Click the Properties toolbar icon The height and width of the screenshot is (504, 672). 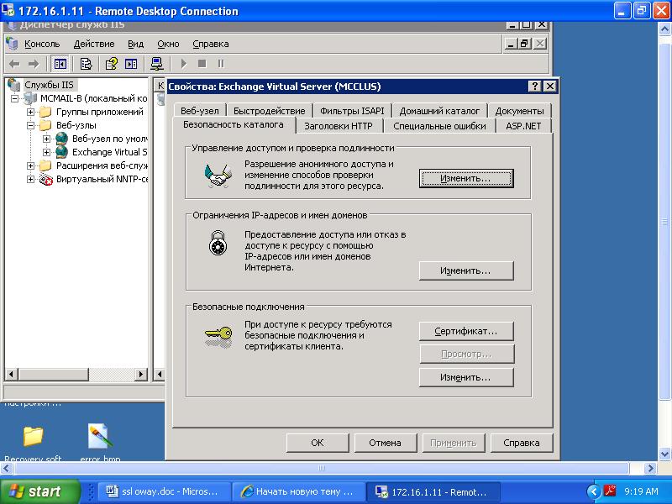pyautogui.click(x=87, y=64)
